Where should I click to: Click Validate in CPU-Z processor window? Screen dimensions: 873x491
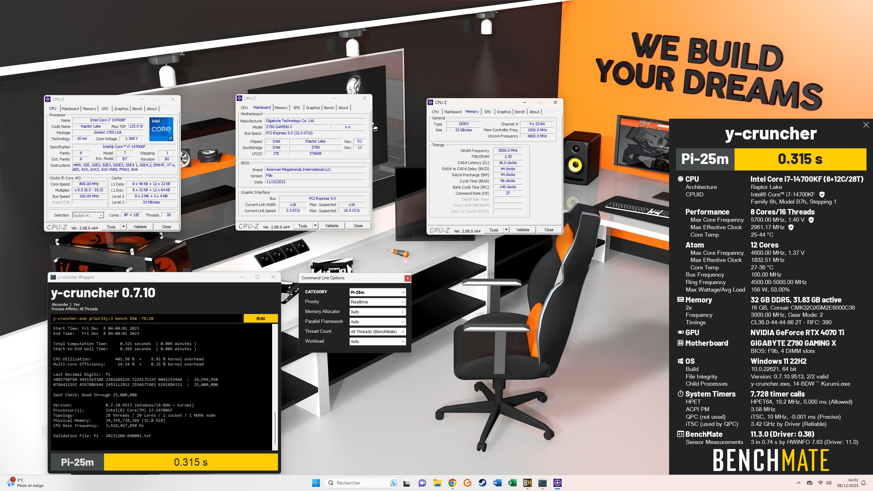(x=140, y=227)
